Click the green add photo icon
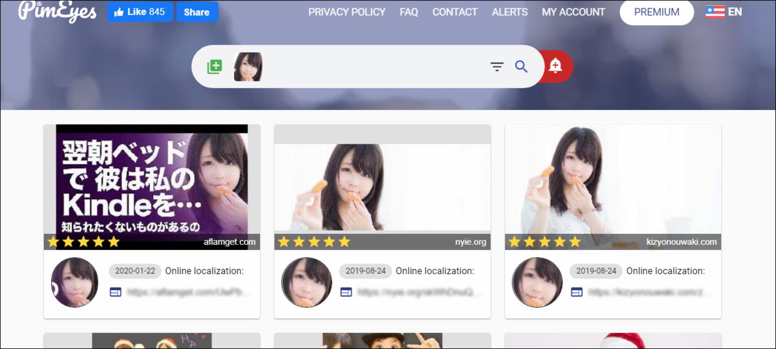The width and height of the screenshot is (776, 349). (x=214, y=66)
